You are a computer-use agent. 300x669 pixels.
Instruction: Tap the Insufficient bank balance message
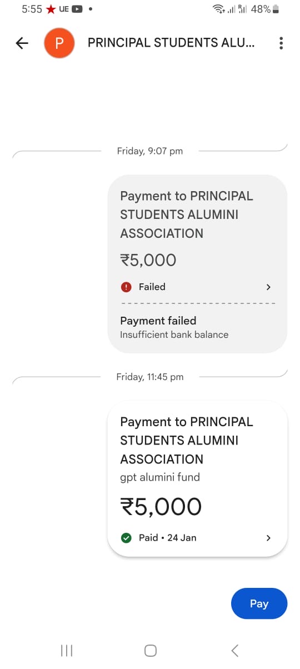(174, 335)
